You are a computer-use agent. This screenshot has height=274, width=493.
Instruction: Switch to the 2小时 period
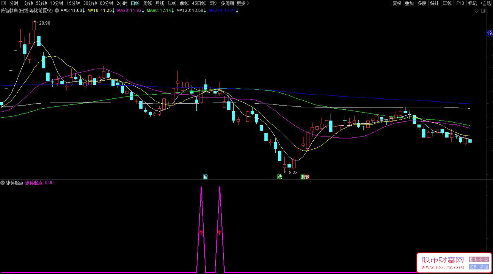(122, 3)
